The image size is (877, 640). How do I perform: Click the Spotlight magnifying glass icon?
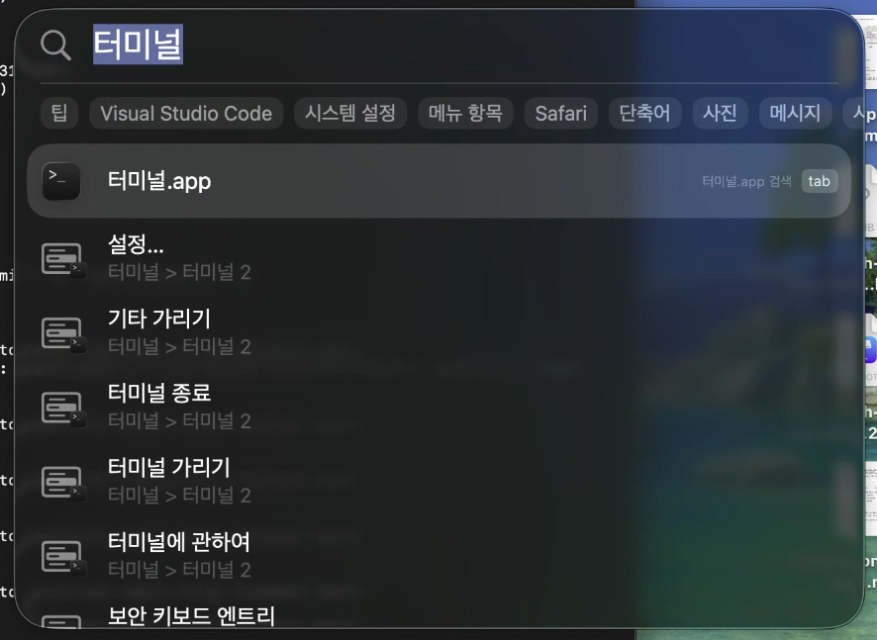point(53,45)
